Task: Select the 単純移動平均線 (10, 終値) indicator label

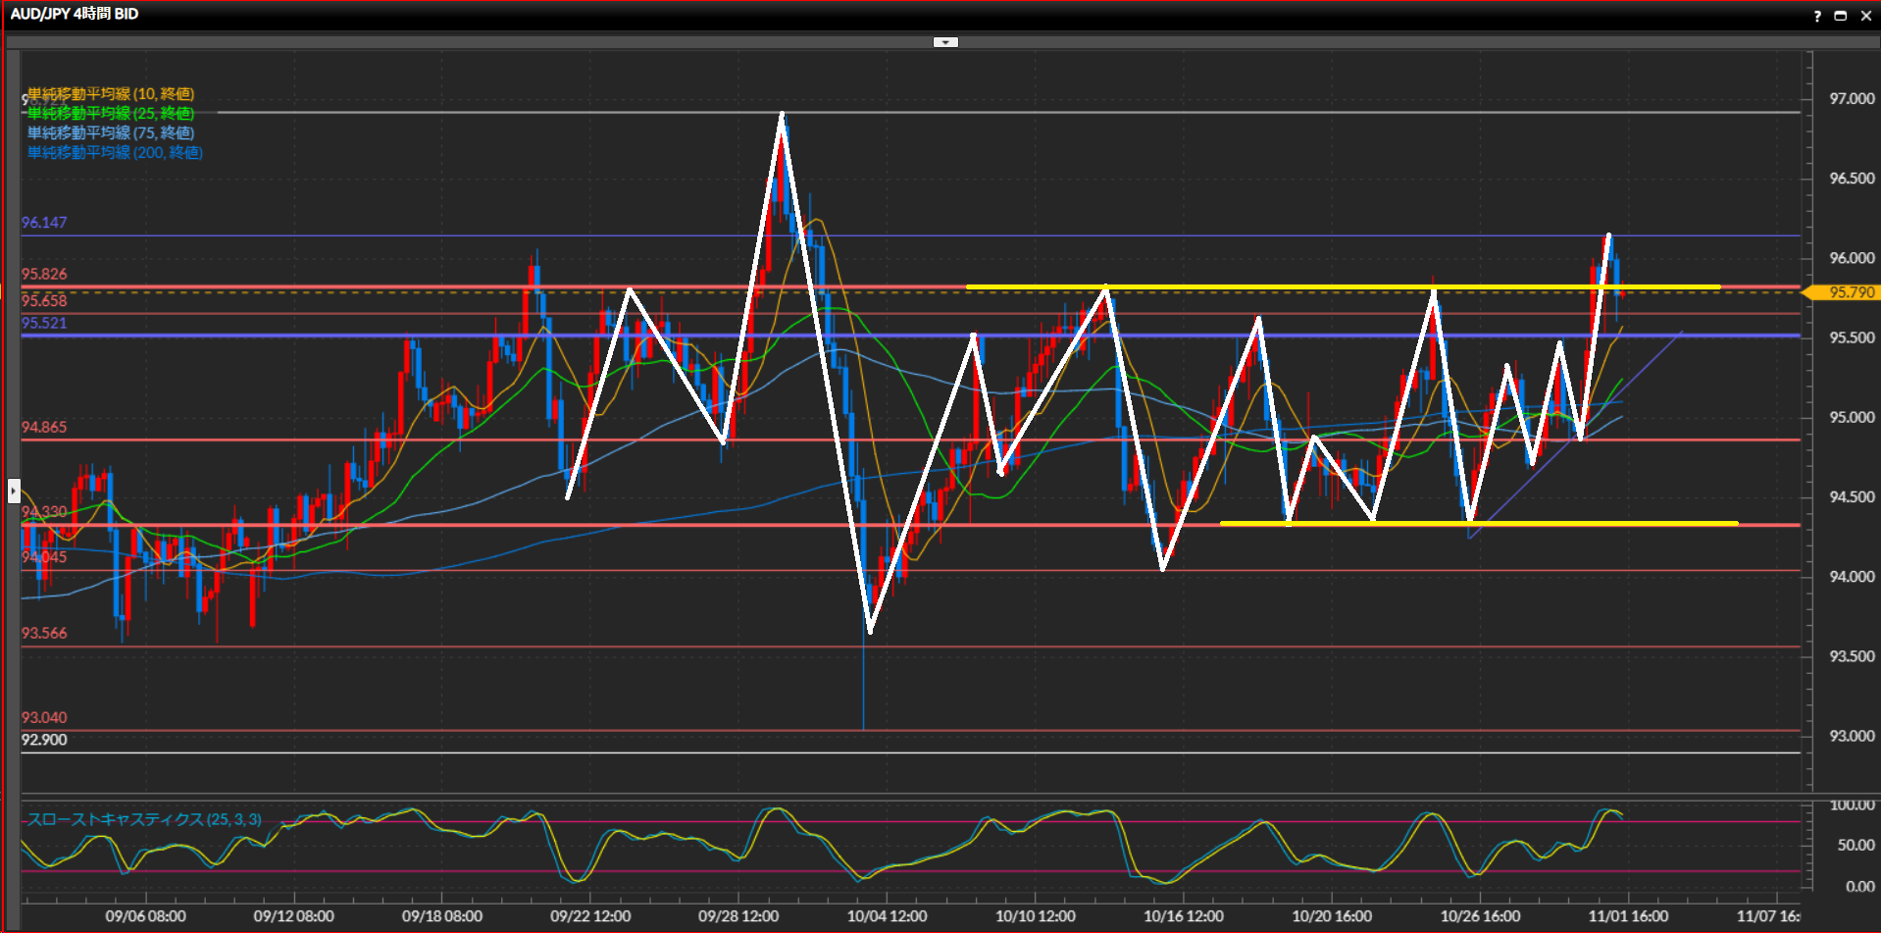Action: 111,94
